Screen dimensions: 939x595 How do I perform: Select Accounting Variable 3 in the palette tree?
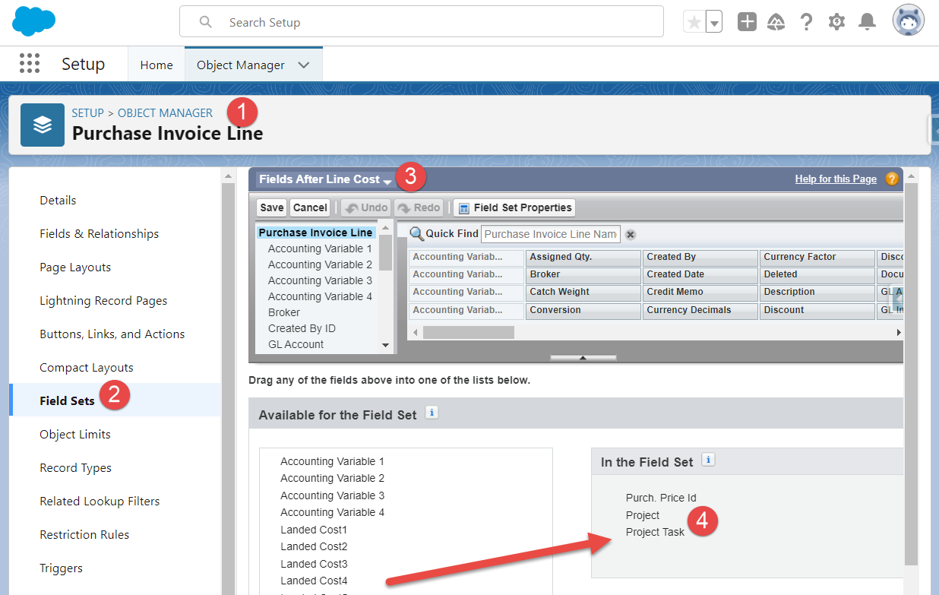[320, 280]
